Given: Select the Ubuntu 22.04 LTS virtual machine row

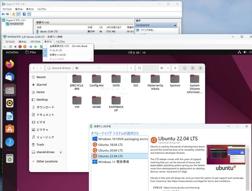Looking at the screenshot, I should pyautogui.click(x=85, y=32).
